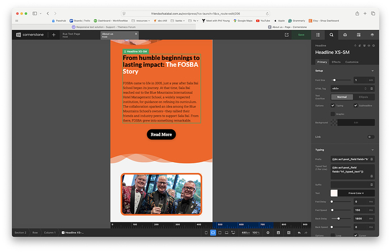Click the duplicate element icon in Headline header
391x252 pixels.
(x=360, y=45)
